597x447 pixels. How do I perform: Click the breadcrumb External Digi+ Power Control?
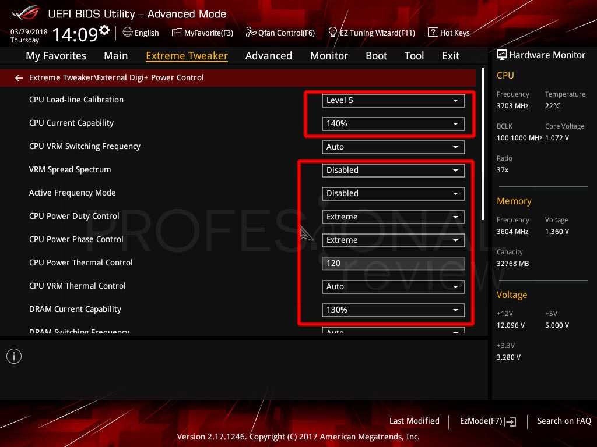tap(150, 77)
